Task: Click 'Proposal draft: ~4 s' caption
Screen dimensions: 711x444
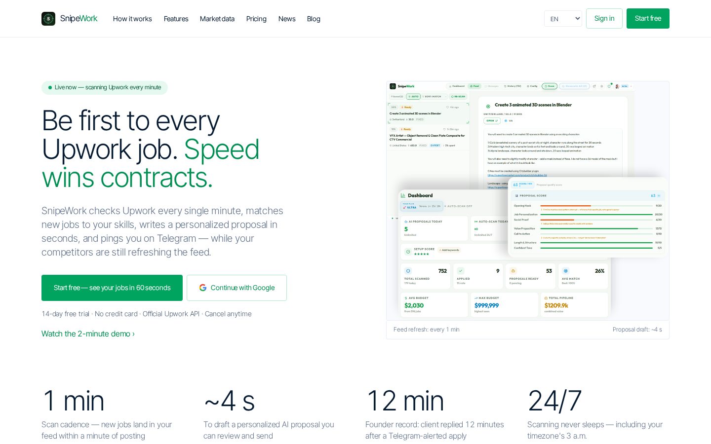Action: pyautogui.click(x=637, y=330)
